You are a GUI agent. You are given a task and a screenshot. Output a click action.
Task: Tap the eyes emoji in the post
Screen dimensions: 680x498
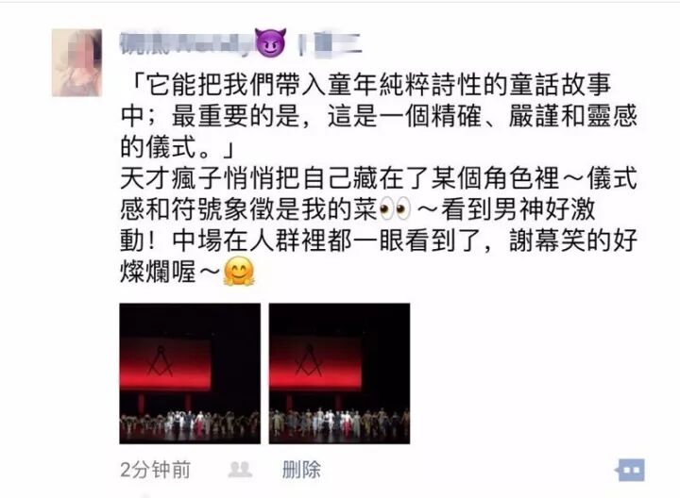pos(395,209)
